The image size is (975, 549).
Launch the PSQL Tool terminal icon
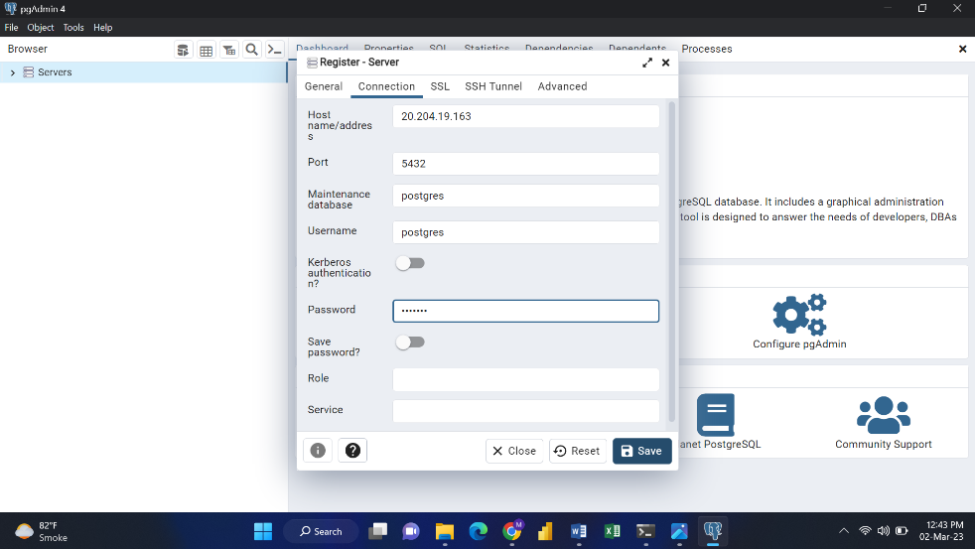[275, 50]
